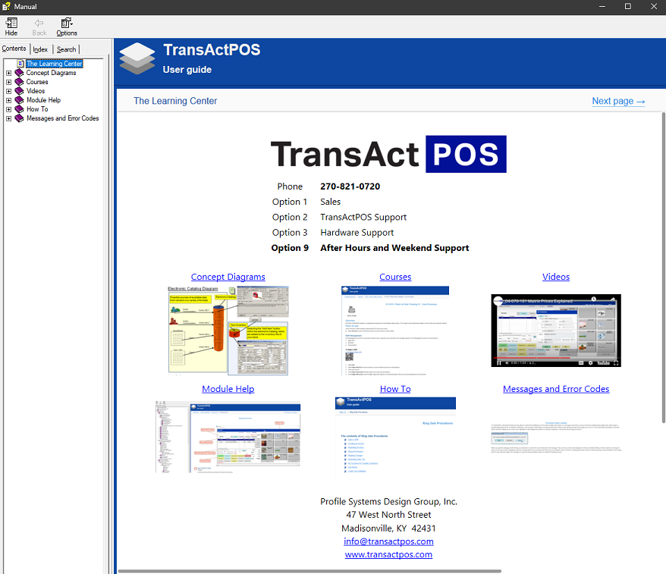Image resolution: width=666 pixels, height=574 pixels.
Task: Click the How To book icon
Action: pyautogui.click(x=19, y=109)
